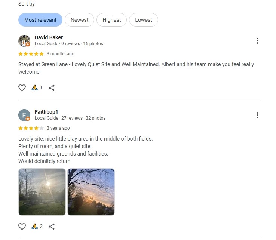The width and height of the screenshot is (276, 240).
Task: Open Faithbop1's avatar with F initial
Action: pyautogui.click(x=24, y=115)
